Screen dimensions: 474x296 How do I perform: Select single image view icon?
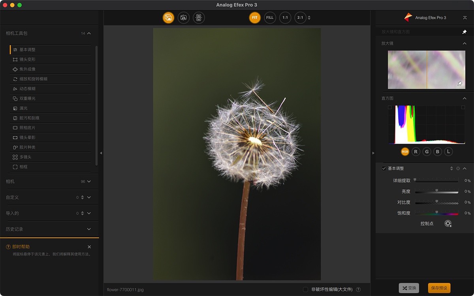[168, 18]
